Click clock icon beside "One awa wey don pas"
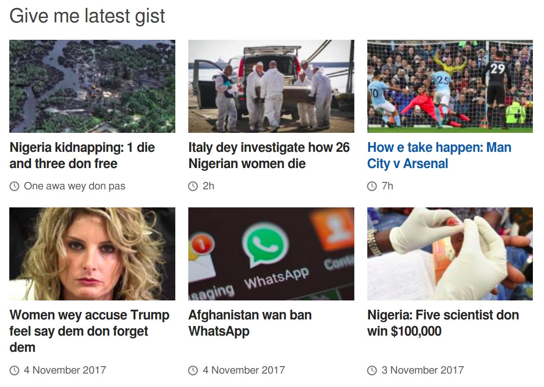 [x=14, y=187]
